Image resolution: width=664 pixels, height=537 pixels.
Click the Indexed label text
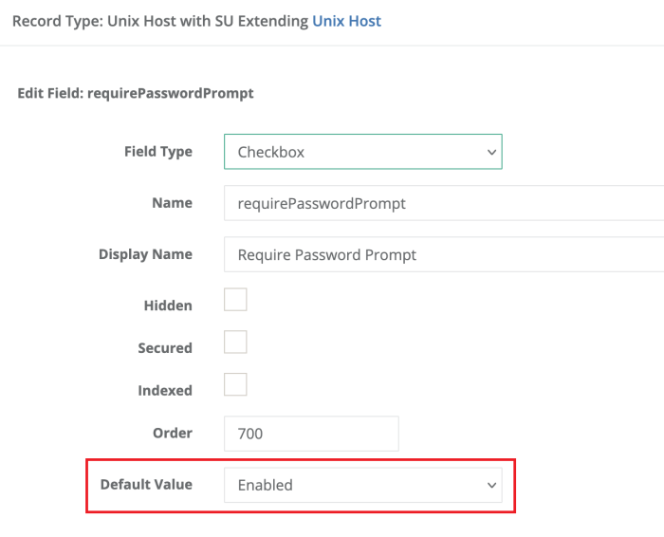[x=165, y=391]
